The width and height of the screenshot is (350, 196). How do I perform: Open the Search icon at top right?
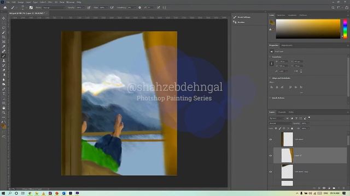click(333, 8)
